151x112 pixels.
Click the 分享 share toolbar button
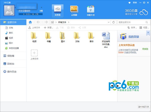82,28
